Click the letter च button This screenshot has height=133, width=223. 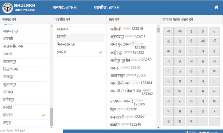(x=168, y=61)
